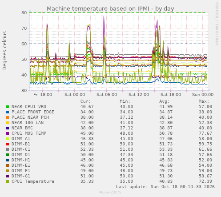
Task: Click the Sat 00:00 time axis label
Action: (x=75, y=95)
